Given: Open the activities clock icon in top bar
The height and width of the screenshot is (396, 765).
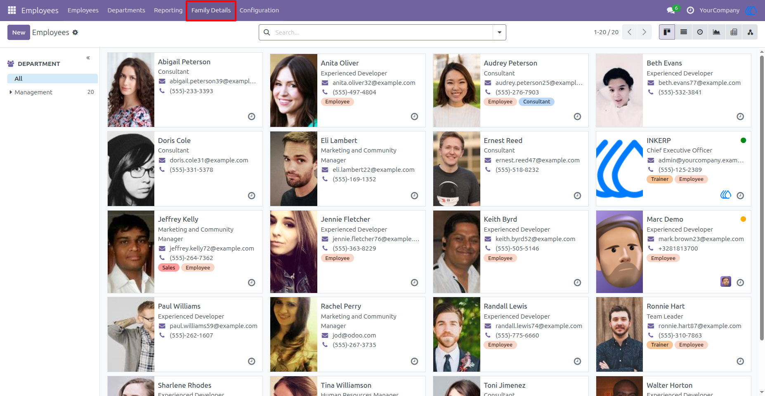Looking at the screenshot, I should tap(690, 10).
